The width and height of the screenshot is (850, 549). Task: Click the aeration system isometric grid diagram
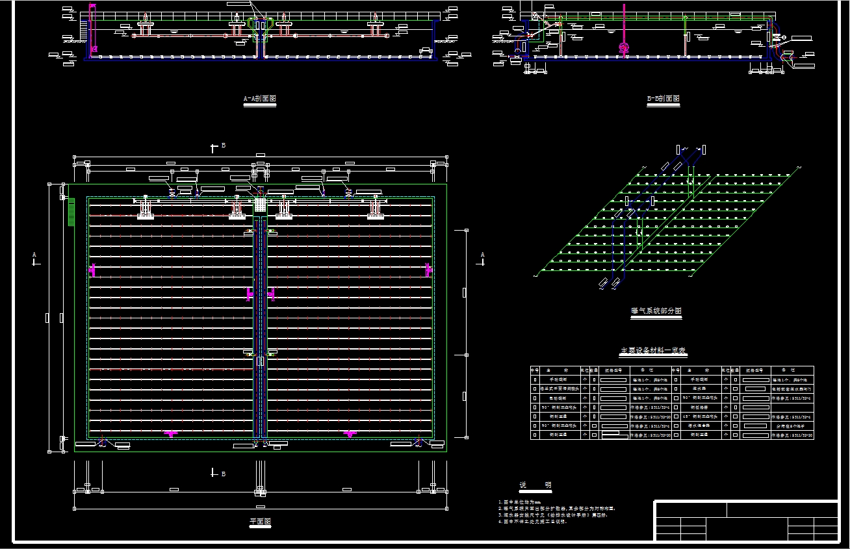point(669,221)
